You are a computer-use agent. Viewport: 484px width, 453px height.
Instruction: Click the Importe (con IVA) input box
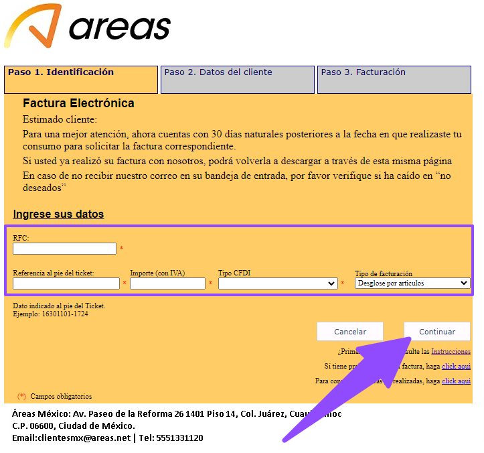coord(167,283)
